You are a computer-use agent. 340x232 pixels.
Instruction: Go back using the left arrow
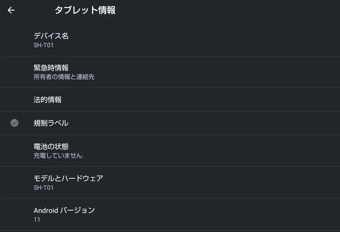point(11,10)
